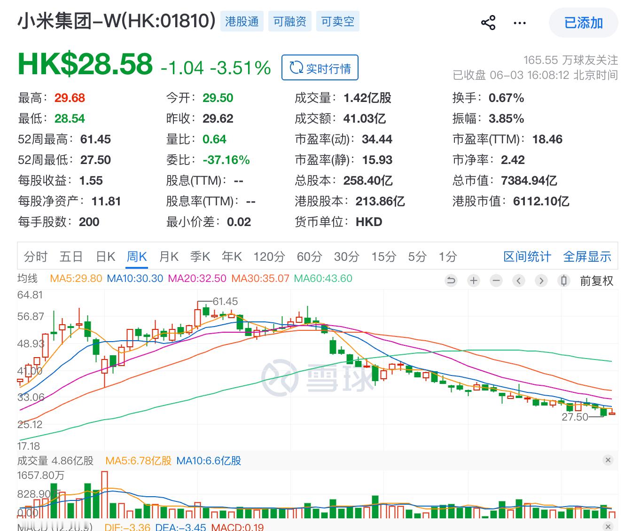Viewport: 640px width, 531px height.
Task: Close the 成交量 volume indicator panel
Action: click(x=608, y=460)
